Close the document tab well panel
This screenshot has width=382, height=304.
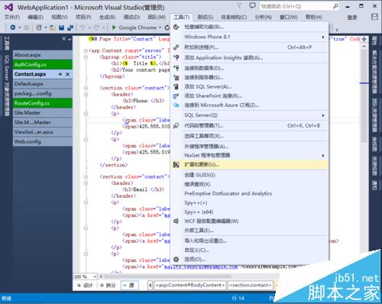coord(64,39)
